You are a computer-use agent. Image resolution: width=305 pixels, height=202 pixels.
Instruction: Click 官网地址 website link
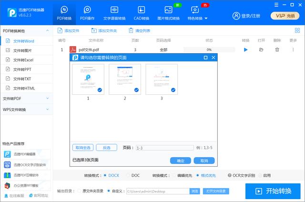(39, 195)
